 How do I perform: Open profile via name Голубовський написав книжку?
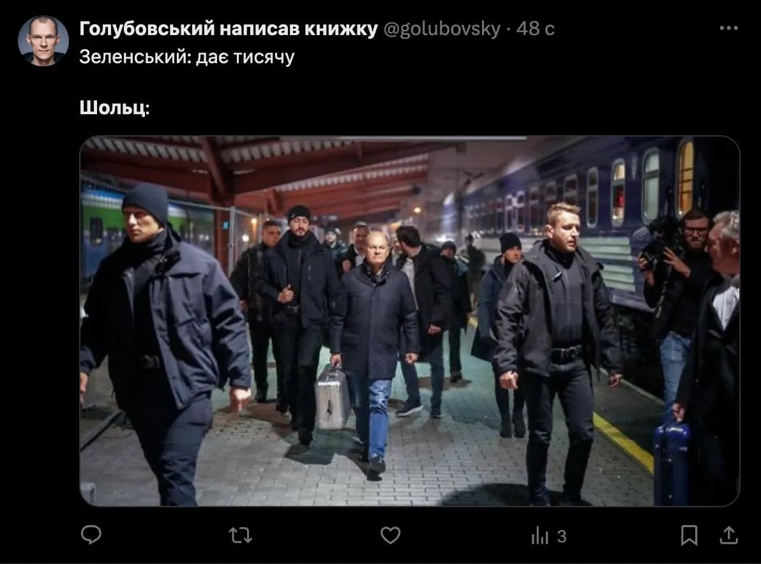pos(228,29)
